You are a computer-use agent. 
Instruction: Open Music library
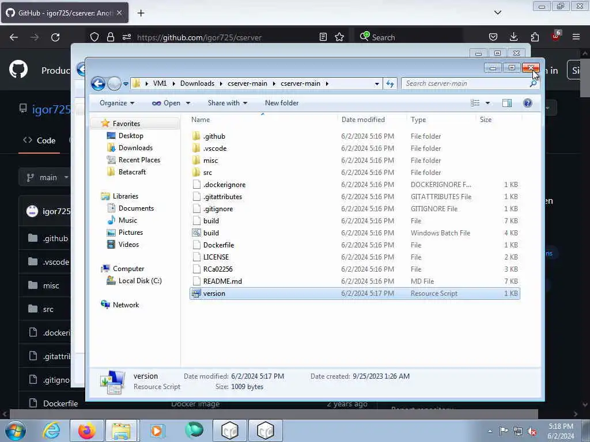[x=127, y=220]
